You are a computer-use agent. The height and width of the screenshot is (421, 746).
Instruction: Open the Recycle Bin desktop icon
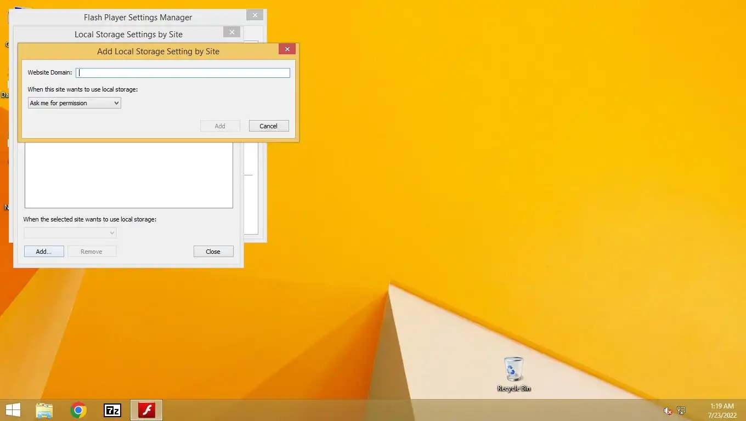coord(514,374)
